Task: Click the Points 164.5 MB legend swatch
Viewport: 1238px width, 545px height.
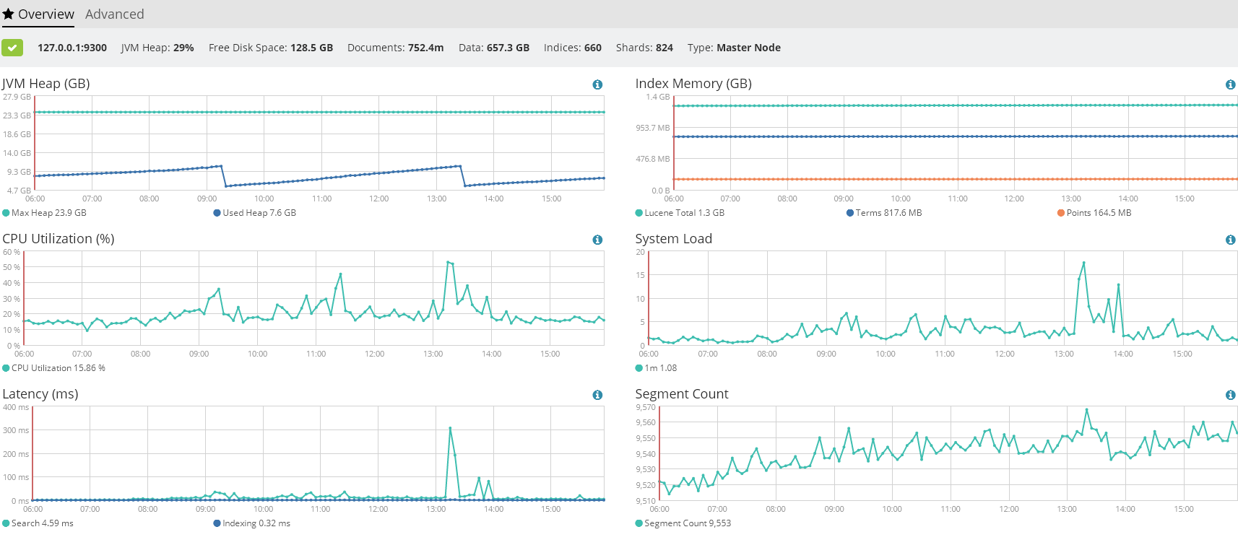Action: [x=1061, y=213]
